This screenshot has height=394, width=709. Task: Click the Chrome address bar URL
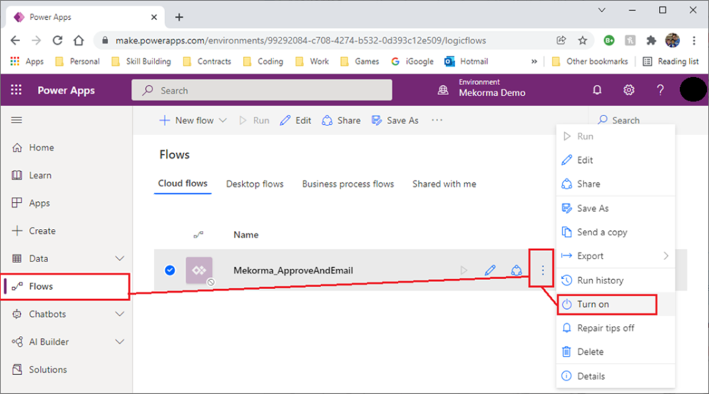(301, 40)
